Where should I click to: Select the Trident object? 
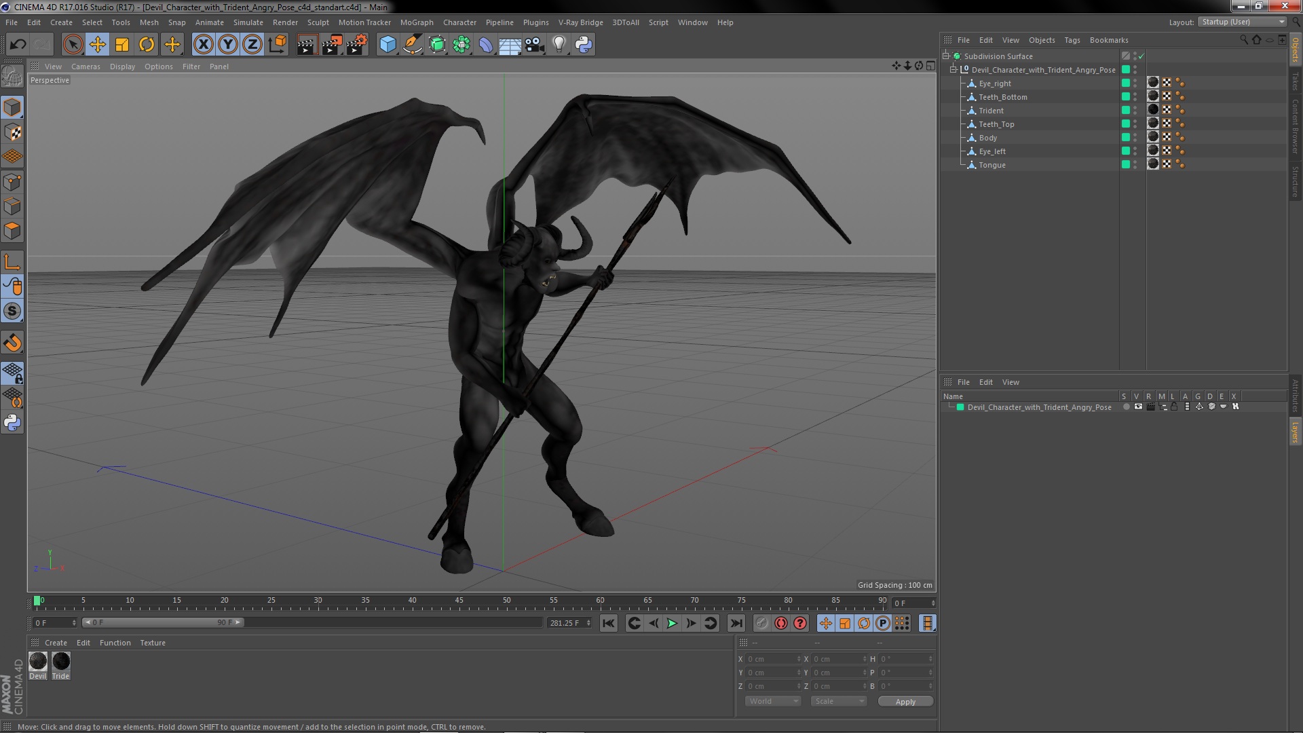pyautogui.click(x=991, y=111)
